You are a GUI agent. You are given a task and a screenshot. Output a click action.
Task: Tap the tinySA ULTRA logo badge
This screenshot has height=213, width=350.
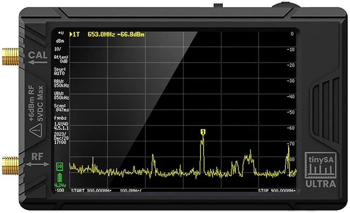click(x=320, y=170)
